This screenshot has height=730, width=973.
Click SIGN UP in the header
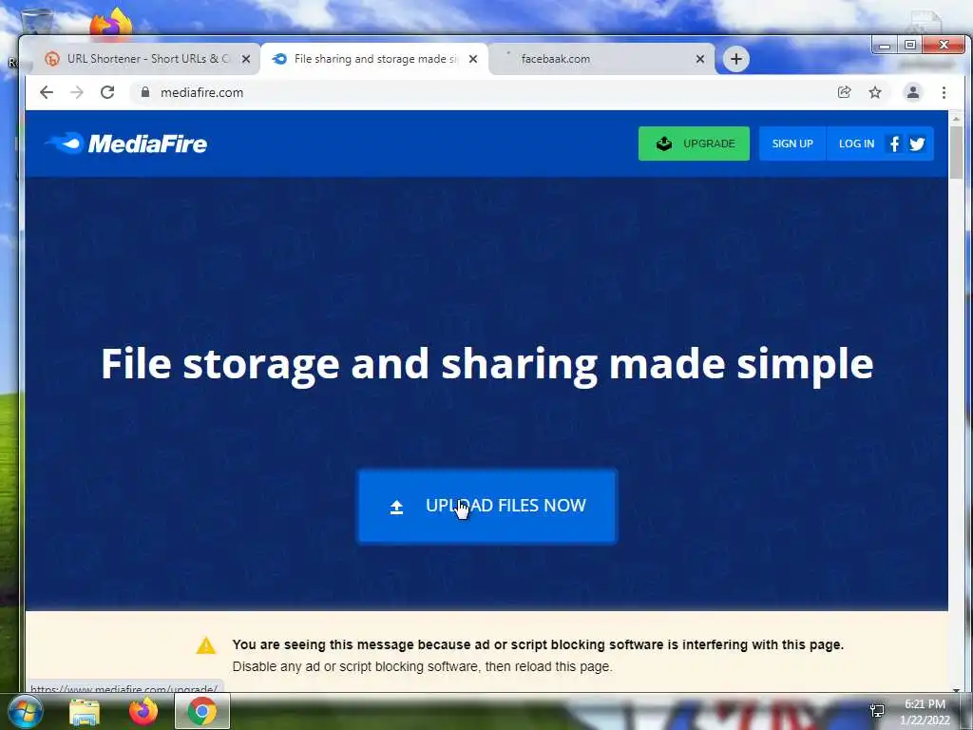point(792,144)
